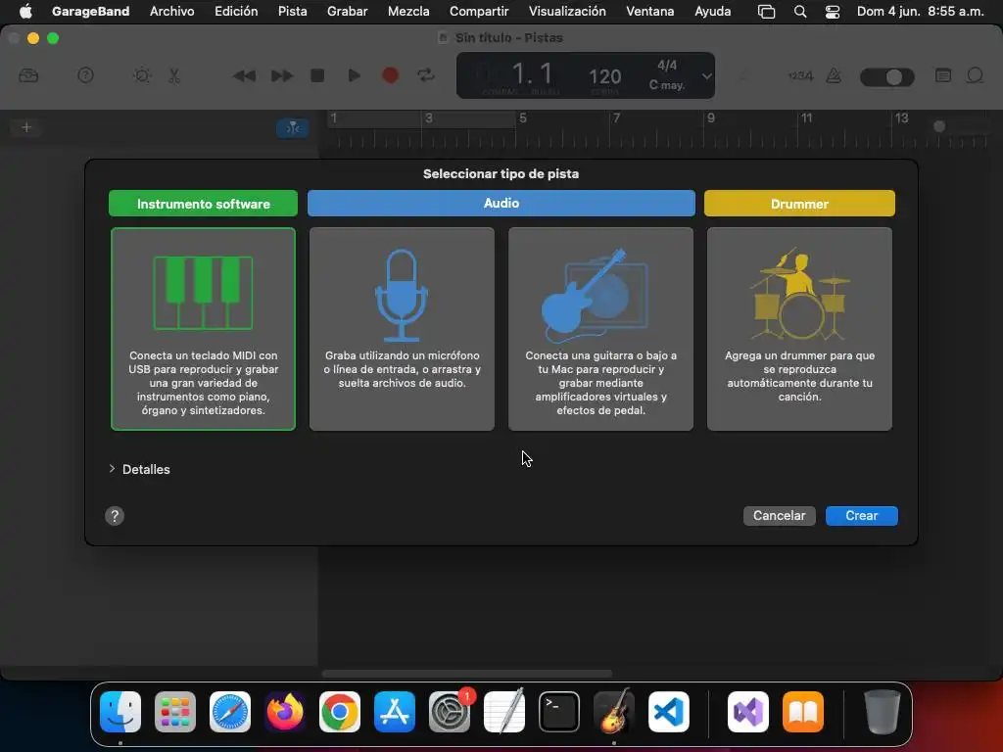Open the Grabar menu
Image resolution: width=1003 pixels, height=752 pixels.
(x=348, y=11)
